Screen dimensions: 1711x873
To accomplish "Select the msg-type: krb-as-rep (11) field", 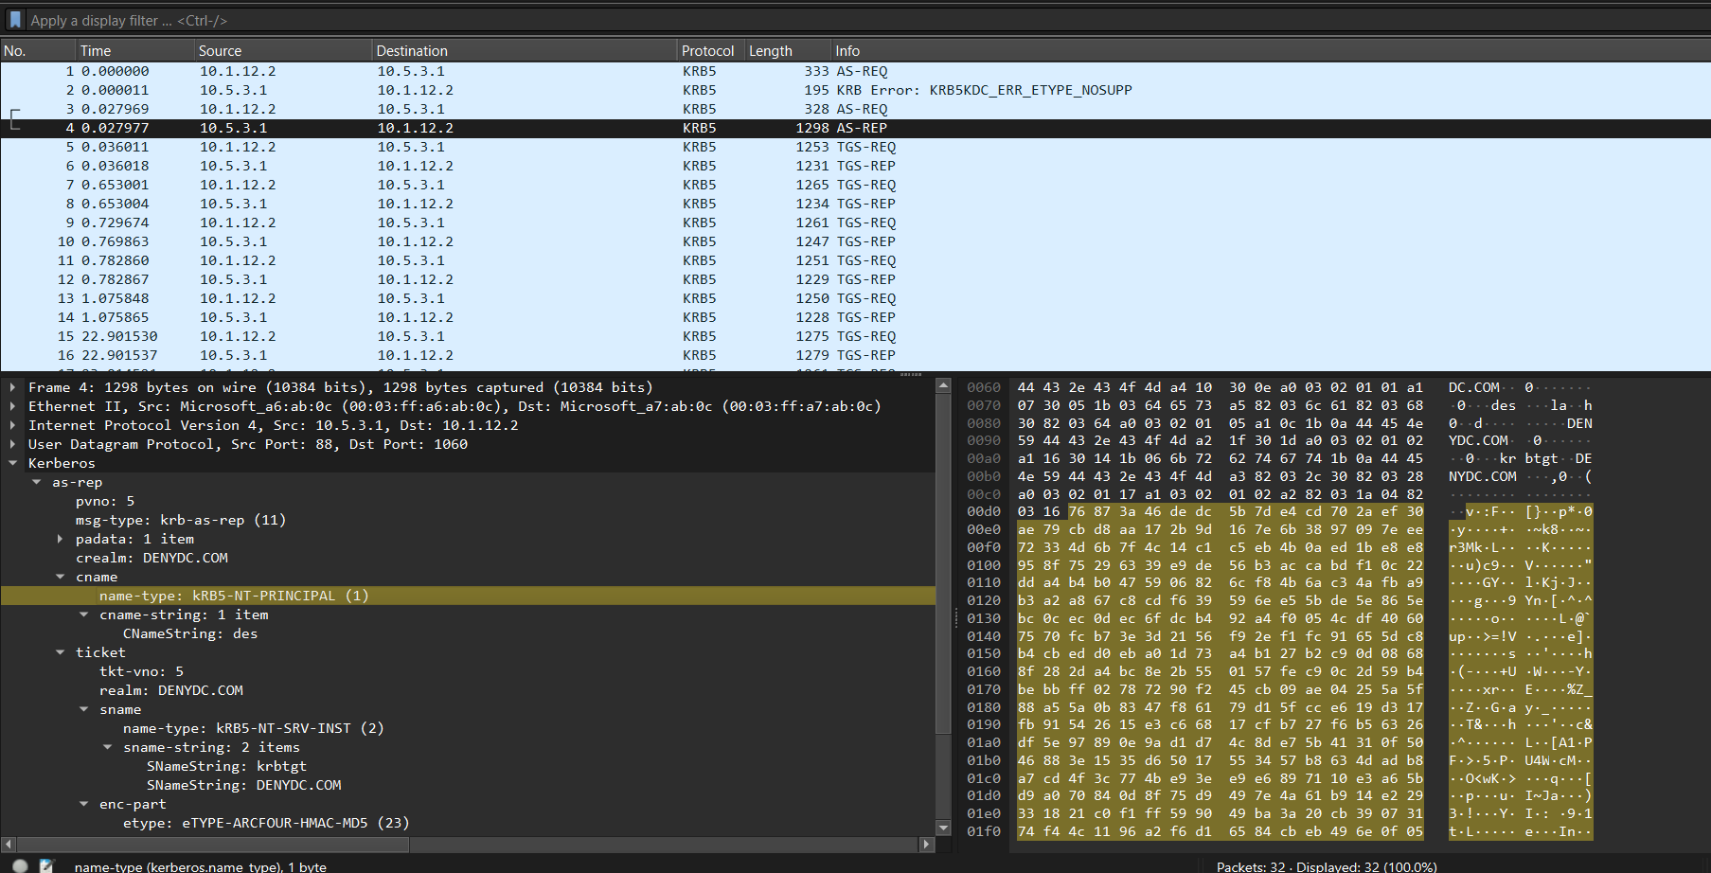I will pos(181,520).
